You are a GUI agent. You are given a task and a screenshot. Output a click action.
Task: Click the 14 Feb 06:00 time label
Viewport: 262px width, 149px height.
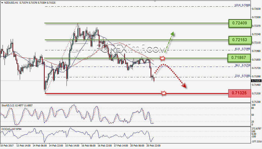tap(40, 146)
